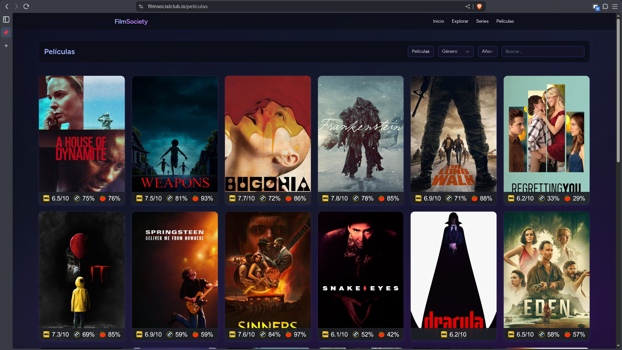Click the Buscar search field
The height and width of the screenshot is (350, 622).
(543, 52)
